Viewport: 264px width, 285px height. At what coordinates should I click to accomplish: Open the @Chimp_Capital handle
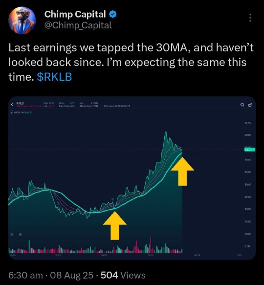click(x=78, y=25)
